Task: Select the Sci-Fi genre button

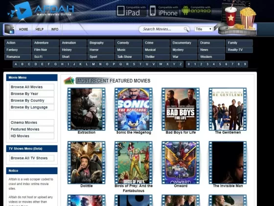Action: [46, 57]
